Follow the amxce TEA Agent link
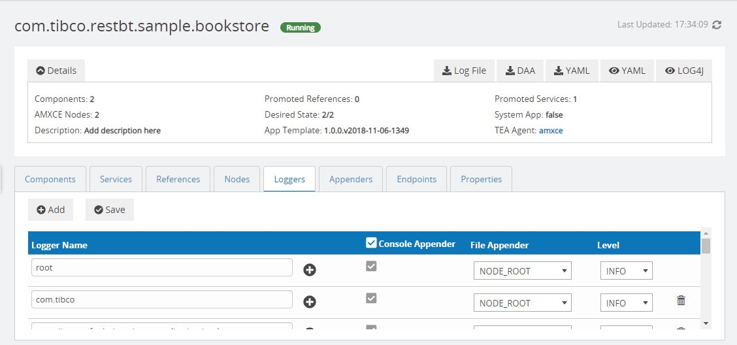The height and width of the screenshot is (345, 737). click(x=551, y=130)
